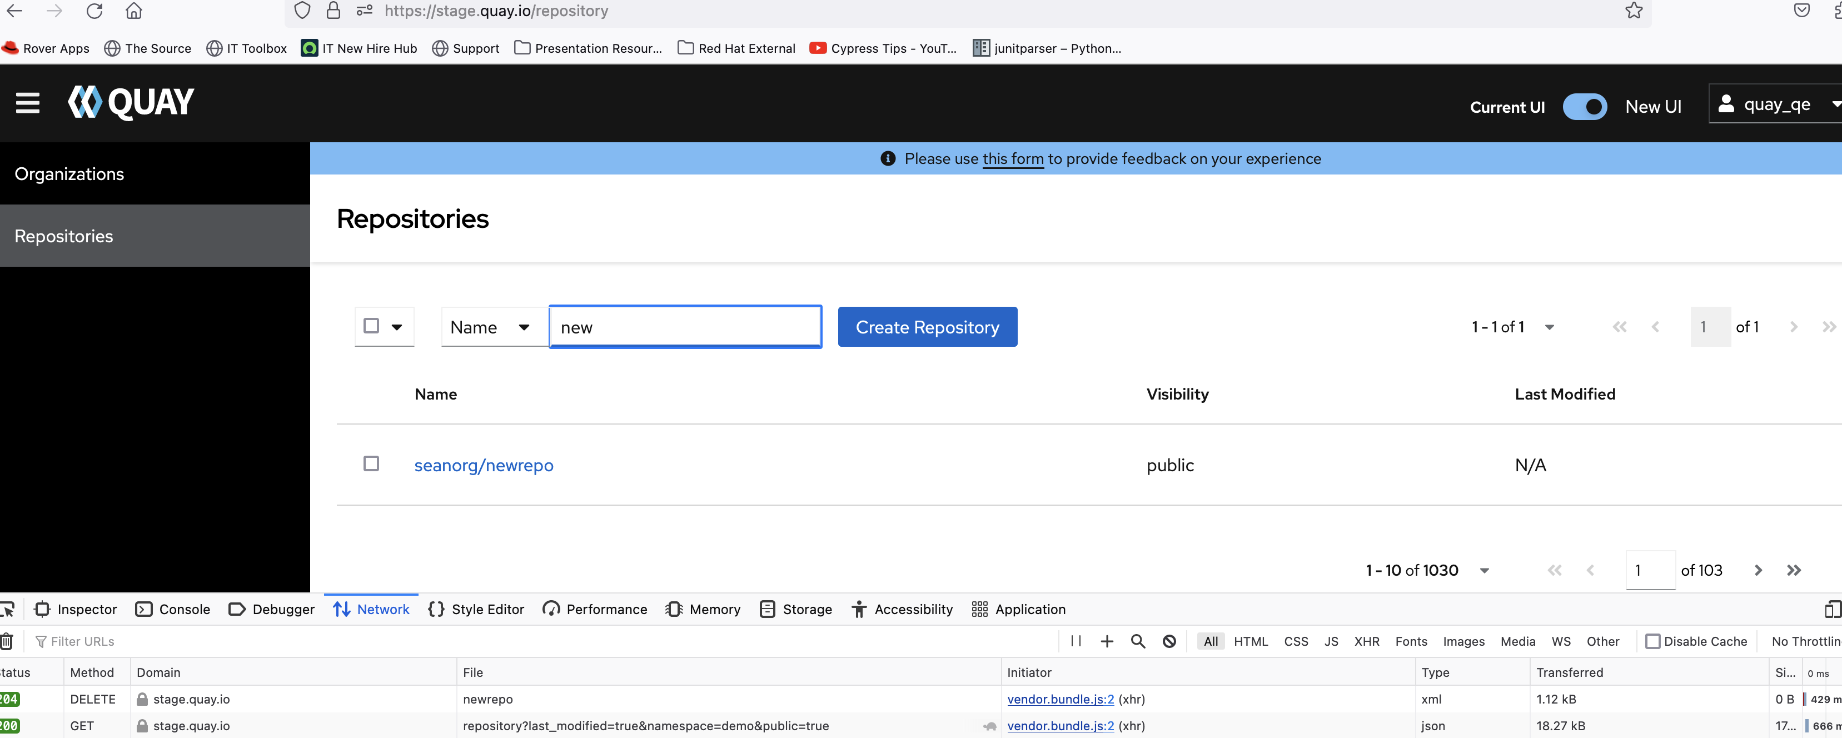This screenshot has width=1842, height=738.
Task: Click the browser reload icon
Action: click(x=94, y=11)
